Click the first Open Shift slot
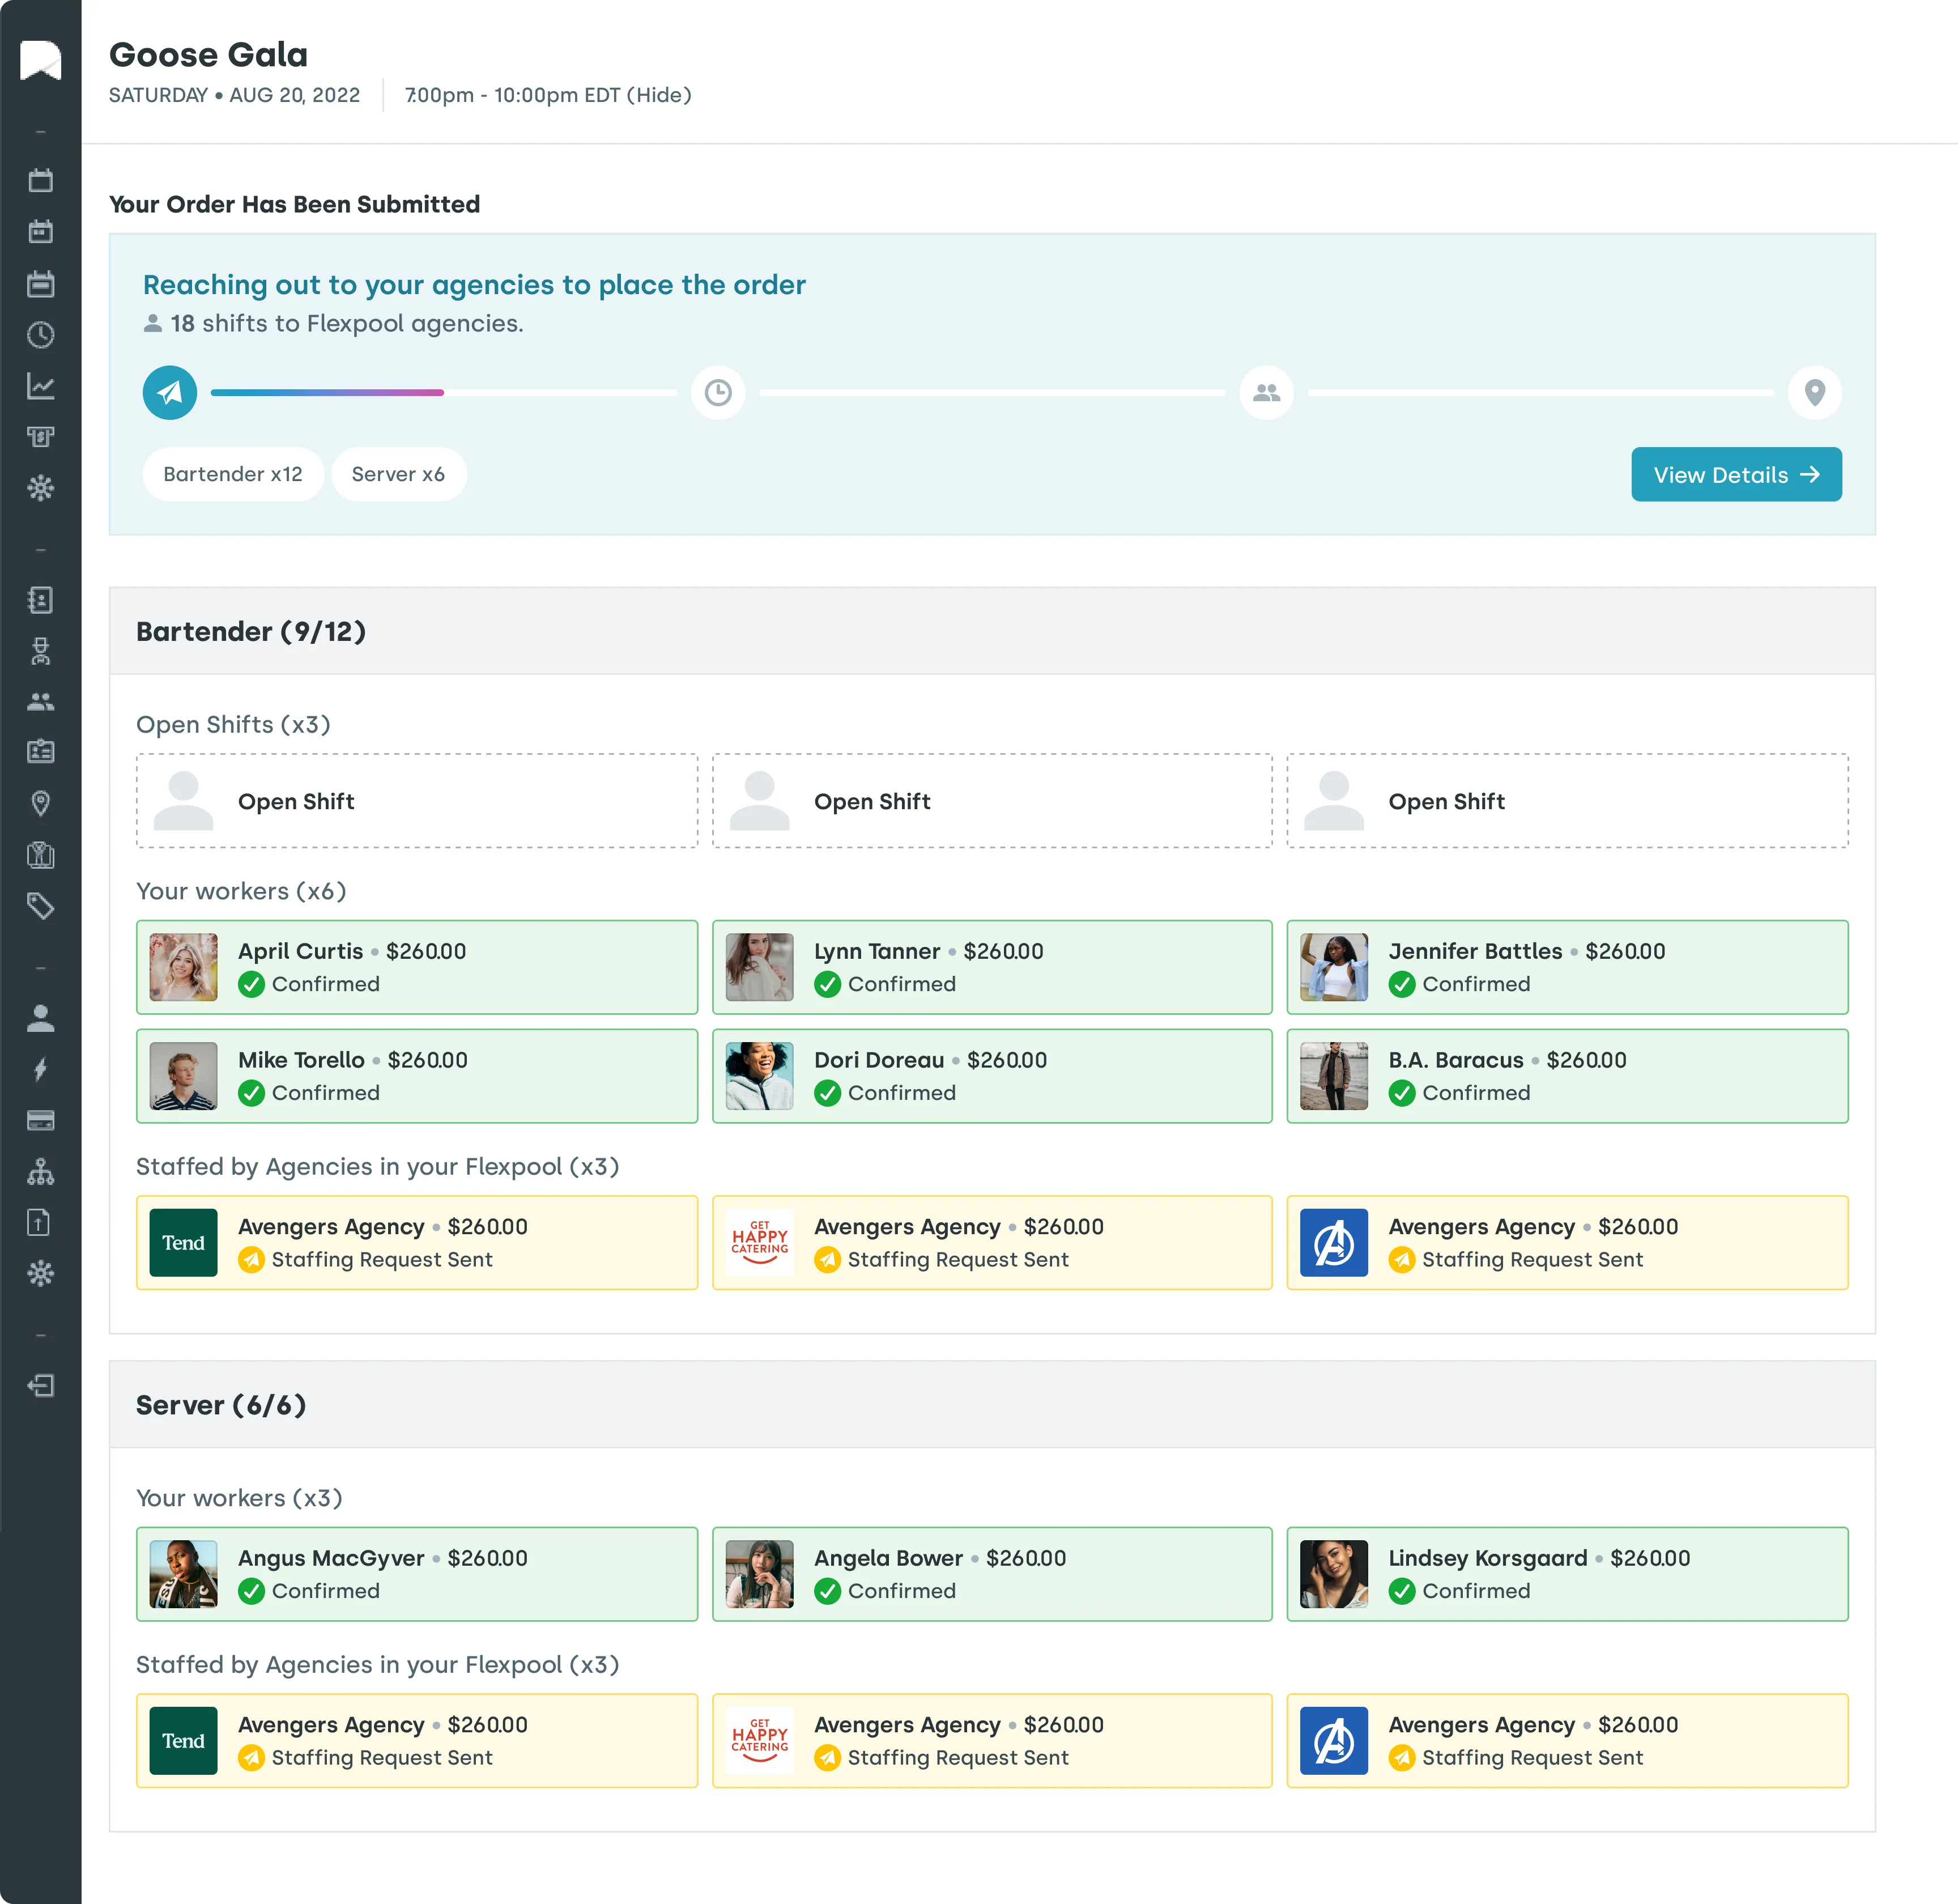The height and width of the screenshot is (1904, 1958). point(416,801)
